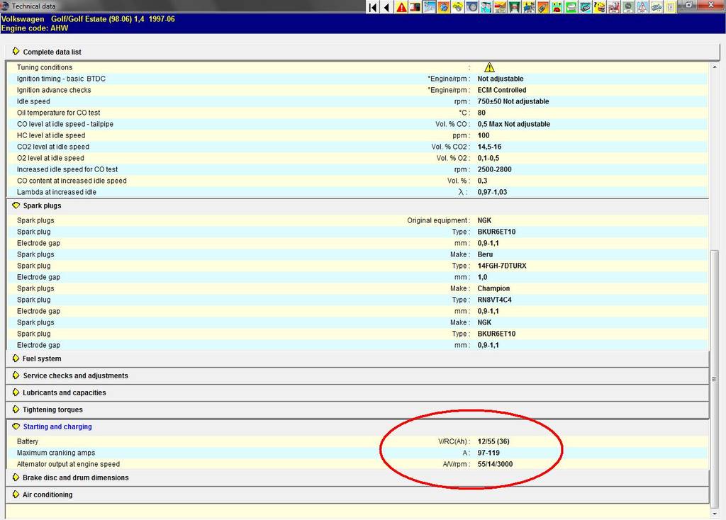Image resolution: width=726 pixels, height=520 pixels.
Task: Click the 'Champion' spark plug make
Action: point(493,288)
